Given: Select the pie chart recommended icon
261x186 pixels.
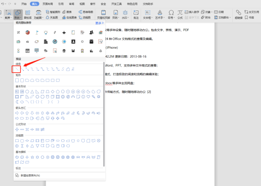Looking at the screenshot, I should click(x=27, y=32).
